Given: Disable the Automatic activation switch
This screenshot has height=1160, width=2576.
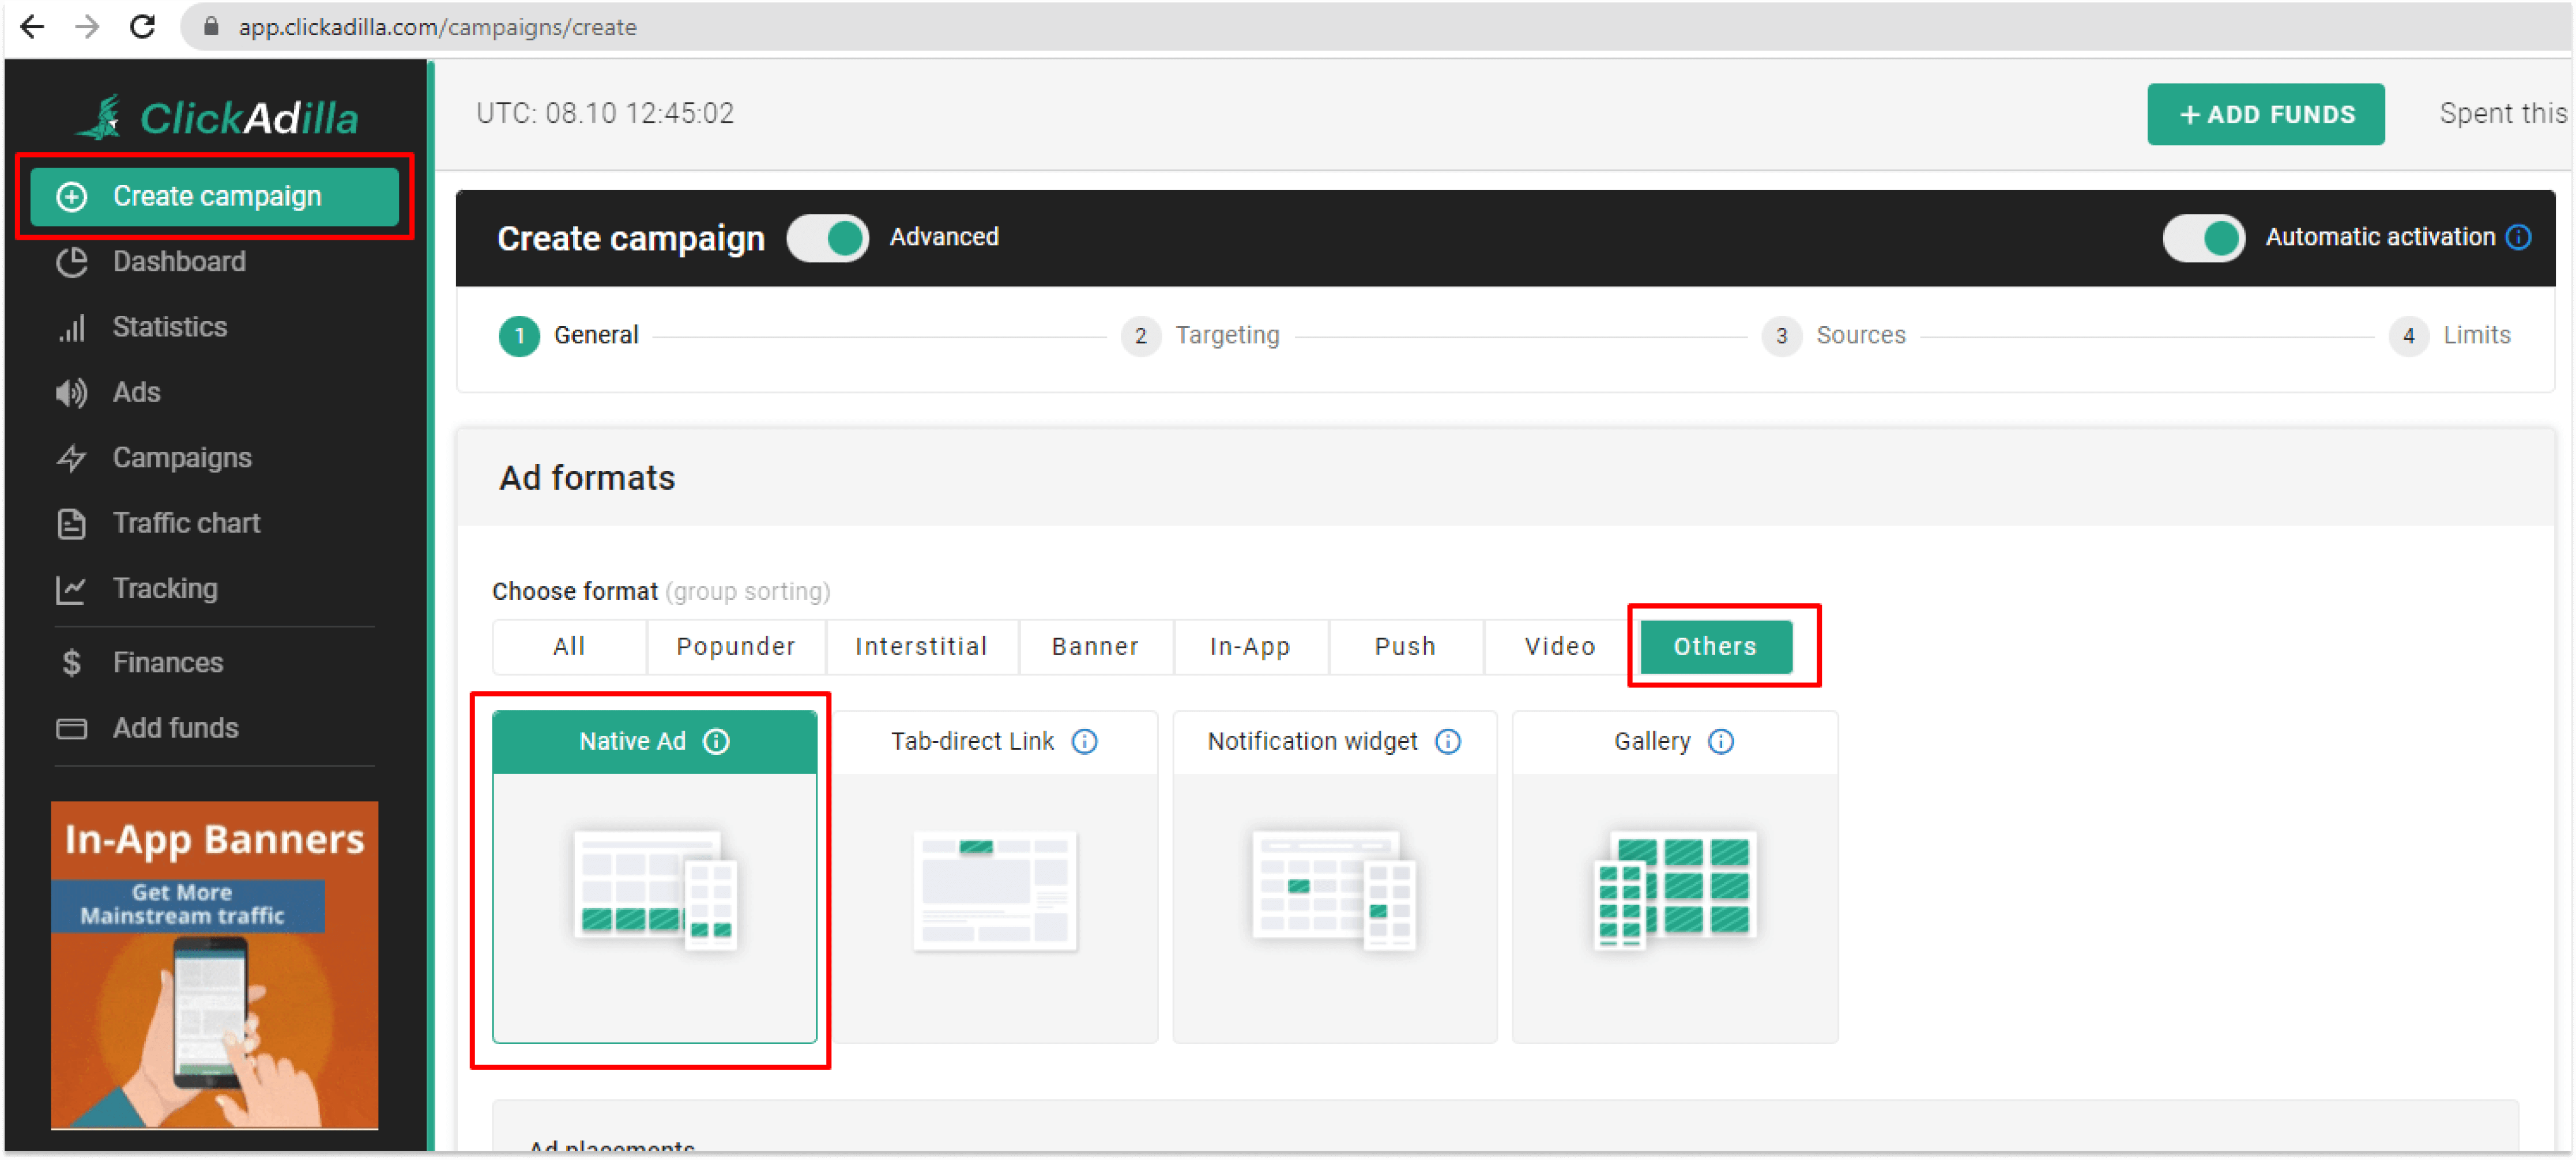Looking at the screenshot, I should 2203,238.
